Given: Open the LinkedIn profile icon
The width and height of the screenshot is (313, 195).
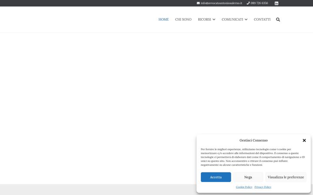Looking at the screenshot, I should (x=276, y=3).
